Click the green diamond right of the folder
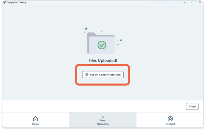 (x=121, y=40)
